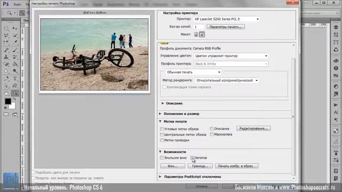Enable Метки приводки checkbox
The image size is (342, 192).
(161, 140)
